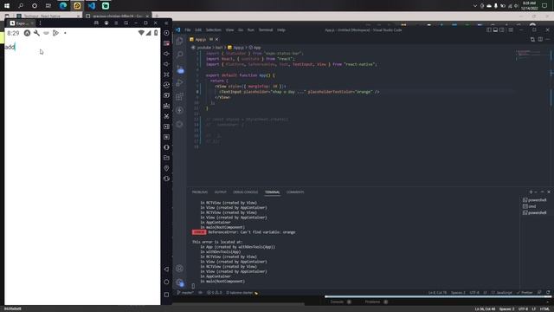This screenshot has height=312, width=554.
Task: Open Visual Studio Code from the taskbar
Action: (x=91, y=6)
